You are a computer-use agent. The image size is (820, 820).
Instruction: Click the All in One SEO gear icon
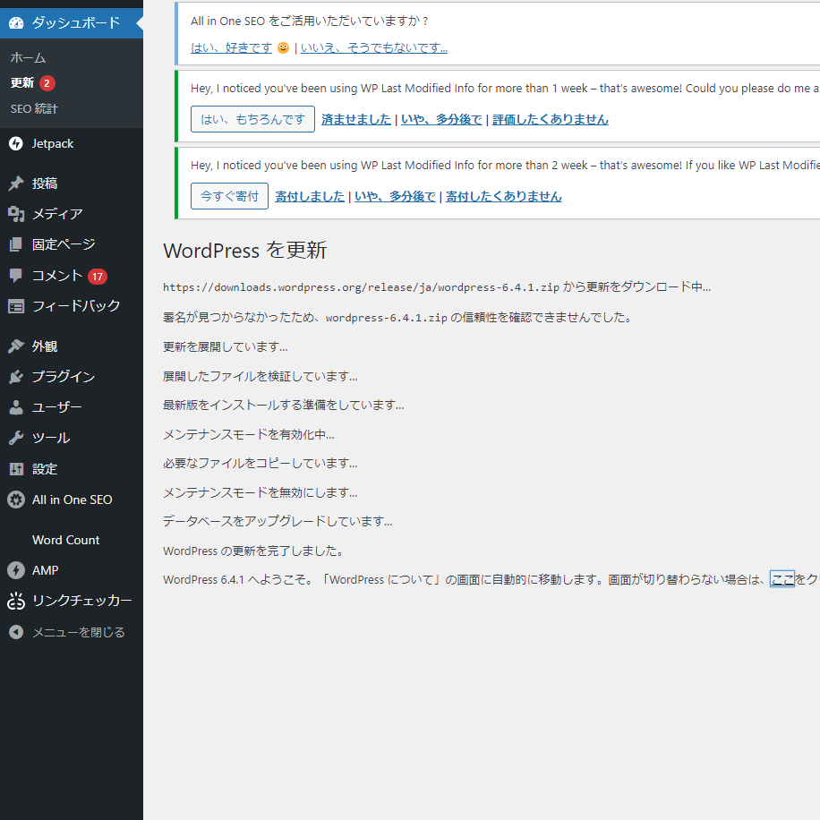(x=16, y=500)
